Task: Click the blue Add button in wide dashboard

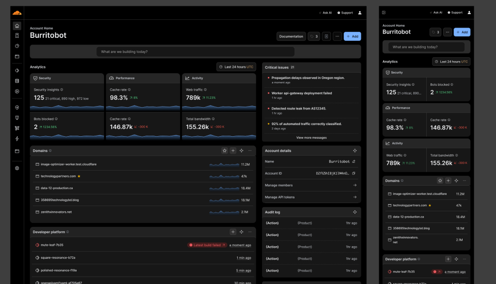Action: (353, 36)
